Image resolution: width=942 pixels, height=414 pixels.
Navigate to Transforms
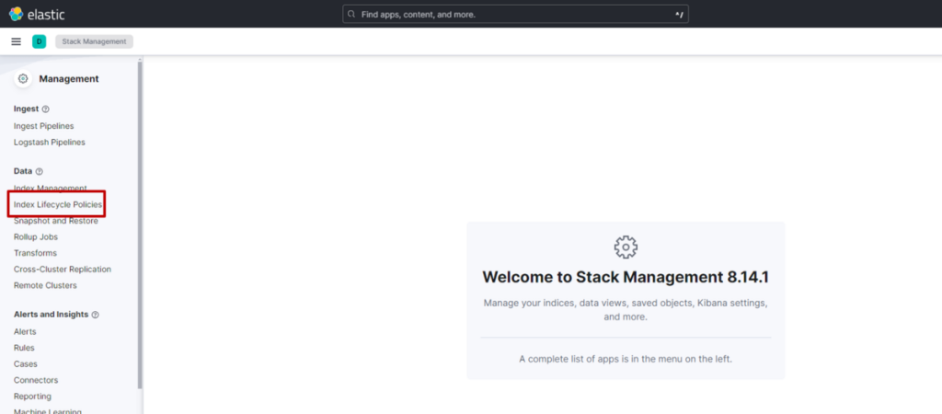coord(35,253)
